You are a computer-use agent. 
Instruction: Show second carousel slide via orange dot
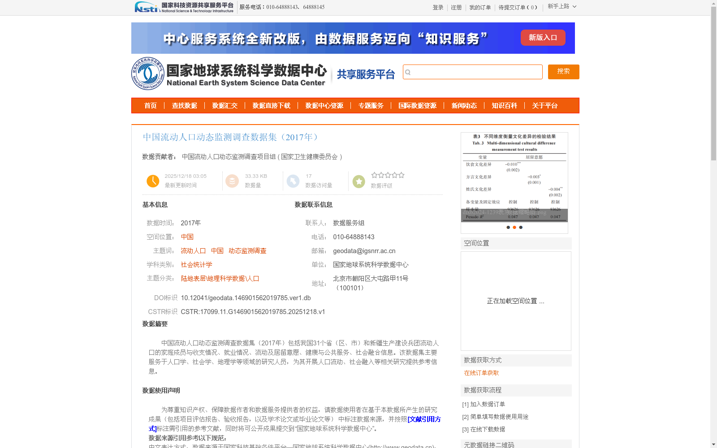point(514,227)
